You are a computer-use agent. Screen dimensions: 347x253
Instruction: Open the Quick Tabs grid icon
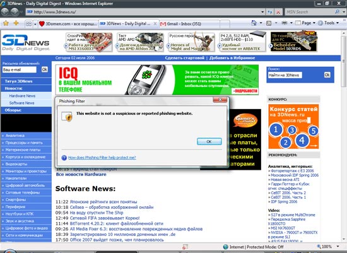click(x=28, y=23)
